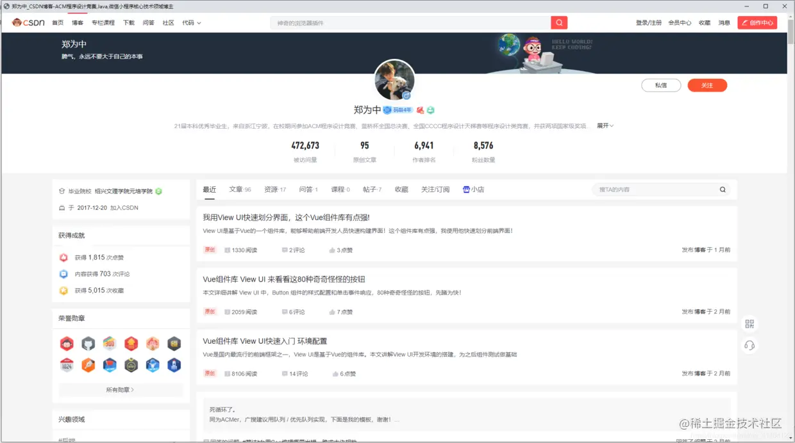This screenshot has width=795, height=443.
Task: Click the favorites achievement yellow star icon
Action: [63, 291]
